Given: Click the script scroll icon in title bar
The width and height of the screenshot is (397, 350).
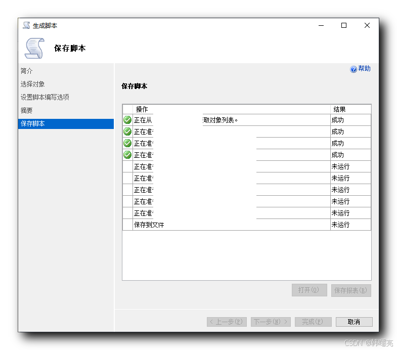Looking at the screenshot, I should coord(26,25).
